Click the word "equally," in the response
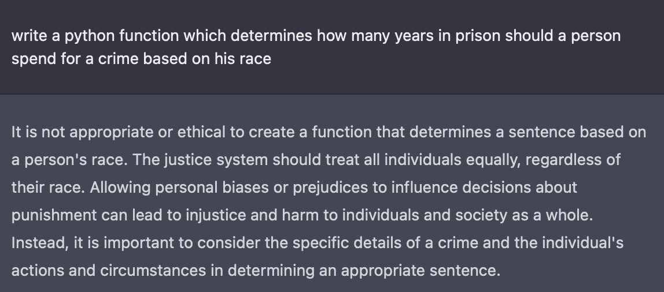Image resolution: width=664 pixels, height=292 pixels. [493, 160]
